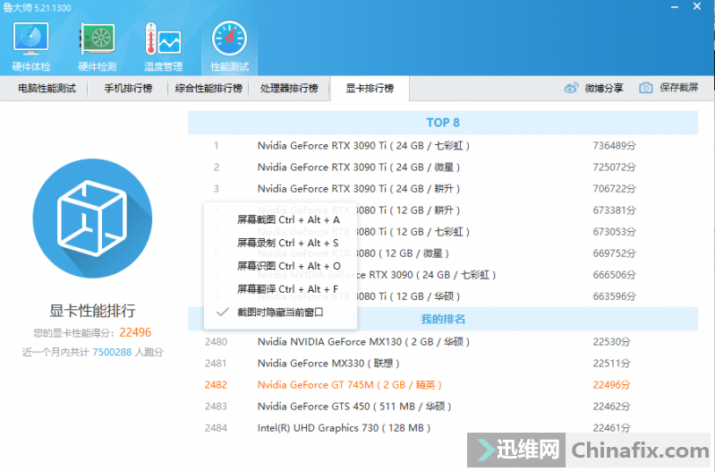This screenshot has height=472, width=715.
Task: Choose 屏幕翻译 in the popup menu
Action: [287, 289]
